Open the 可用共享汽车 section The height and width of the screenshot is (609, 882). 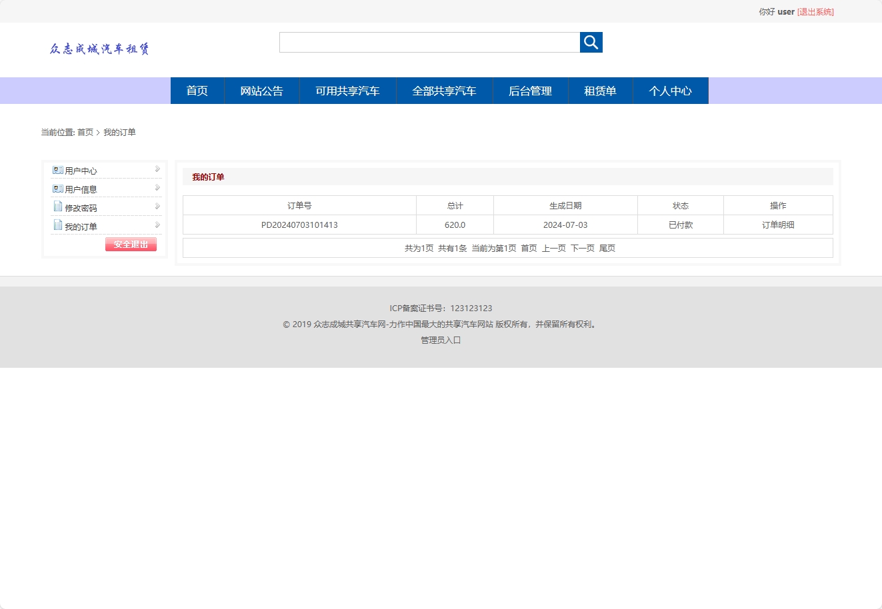[x=347, y=91]
